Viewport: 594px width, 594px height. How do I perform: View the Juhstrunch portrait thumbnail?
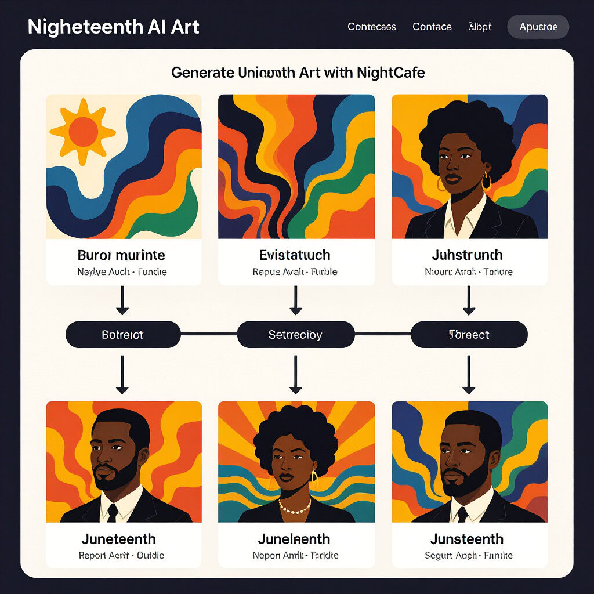click(469, 166)
